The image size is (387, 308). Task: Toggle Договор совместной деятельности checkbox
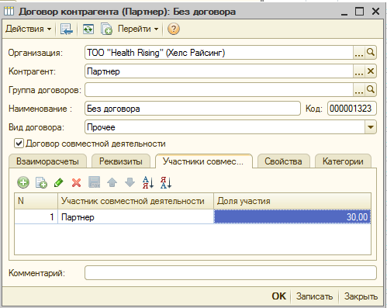coord(19,144)
